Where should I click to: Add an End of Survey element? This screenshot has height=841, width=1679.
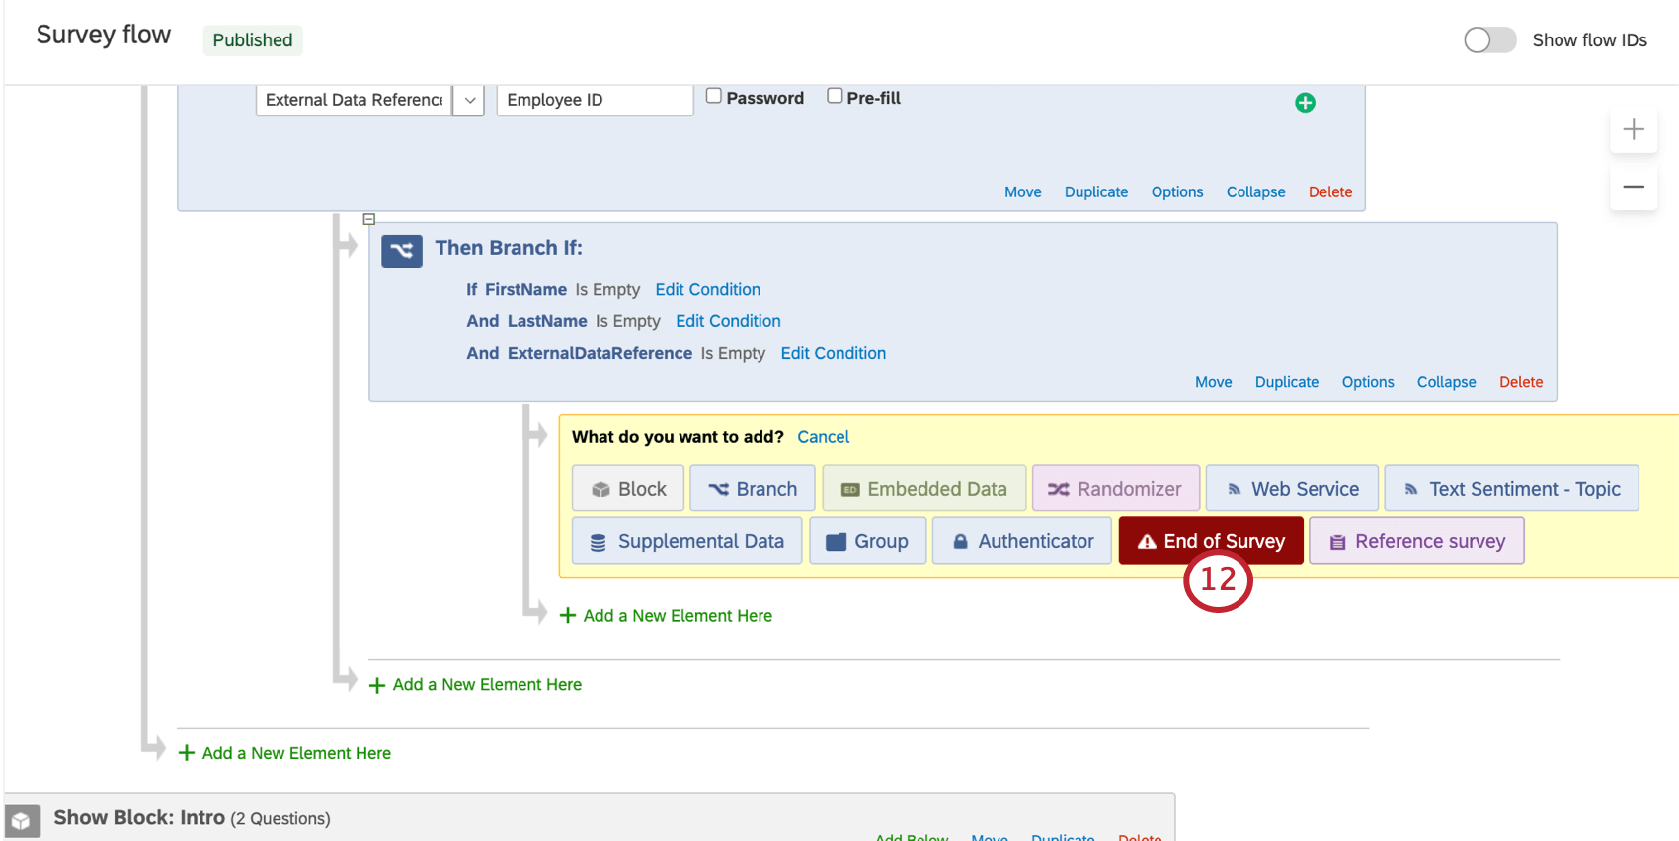coord(1211,541)
